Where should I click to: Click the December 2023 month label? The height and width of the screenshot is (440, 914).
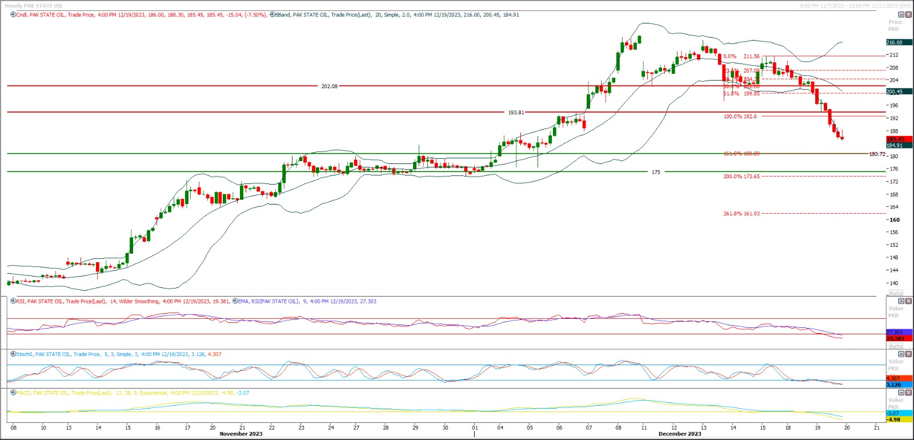(680, 434)
